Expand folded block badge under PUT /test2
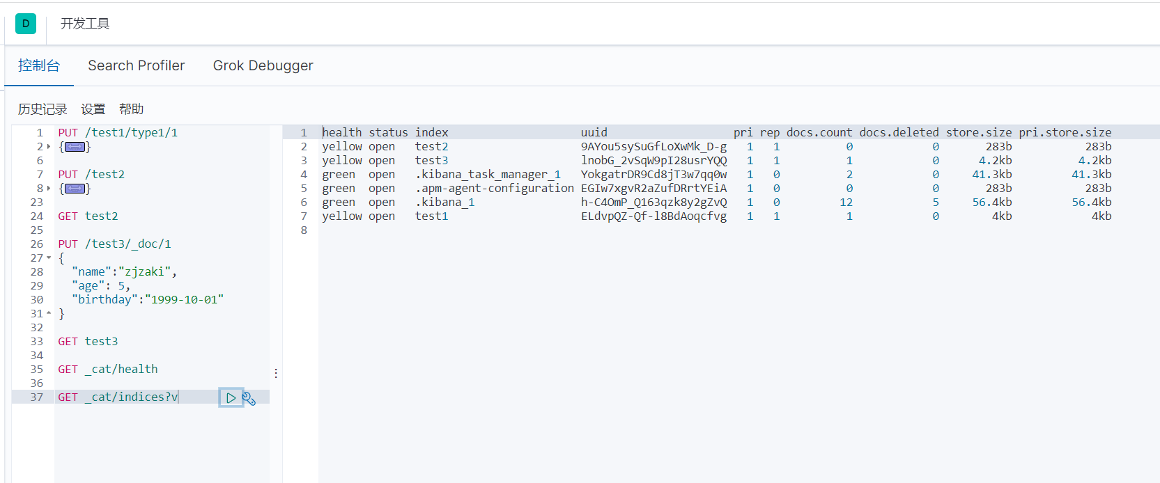 tap(75, 189)
